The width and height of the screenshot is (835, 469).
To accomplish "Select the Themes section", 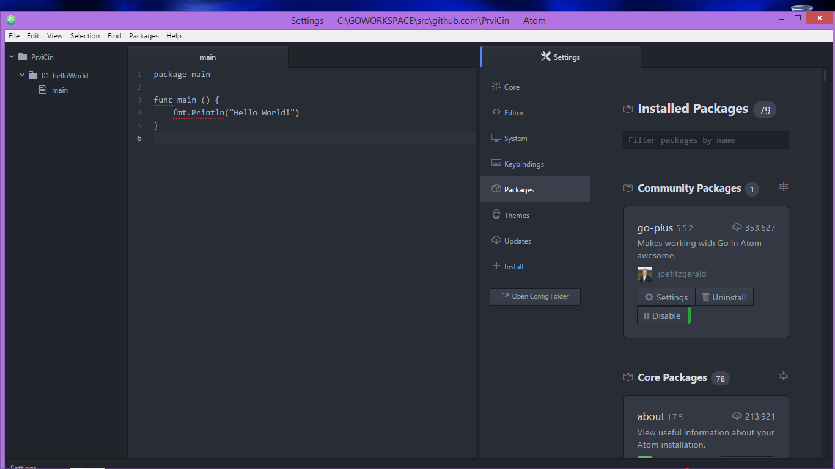I will pyautogui.click(x=516, y=216).
